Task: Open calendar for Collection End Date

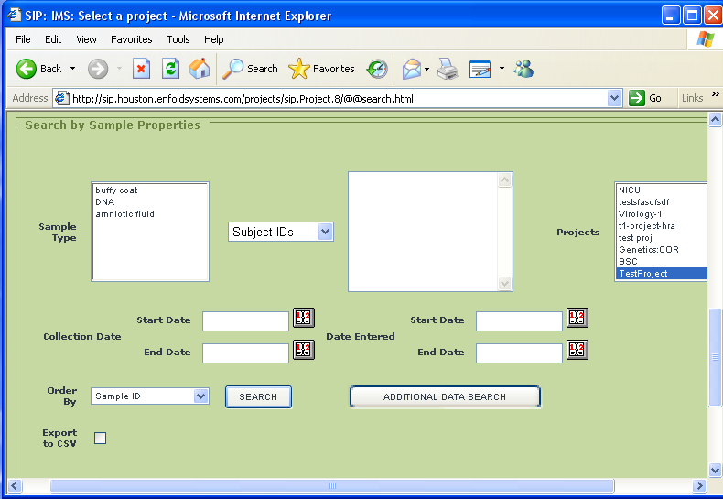Action: (304, 350)
